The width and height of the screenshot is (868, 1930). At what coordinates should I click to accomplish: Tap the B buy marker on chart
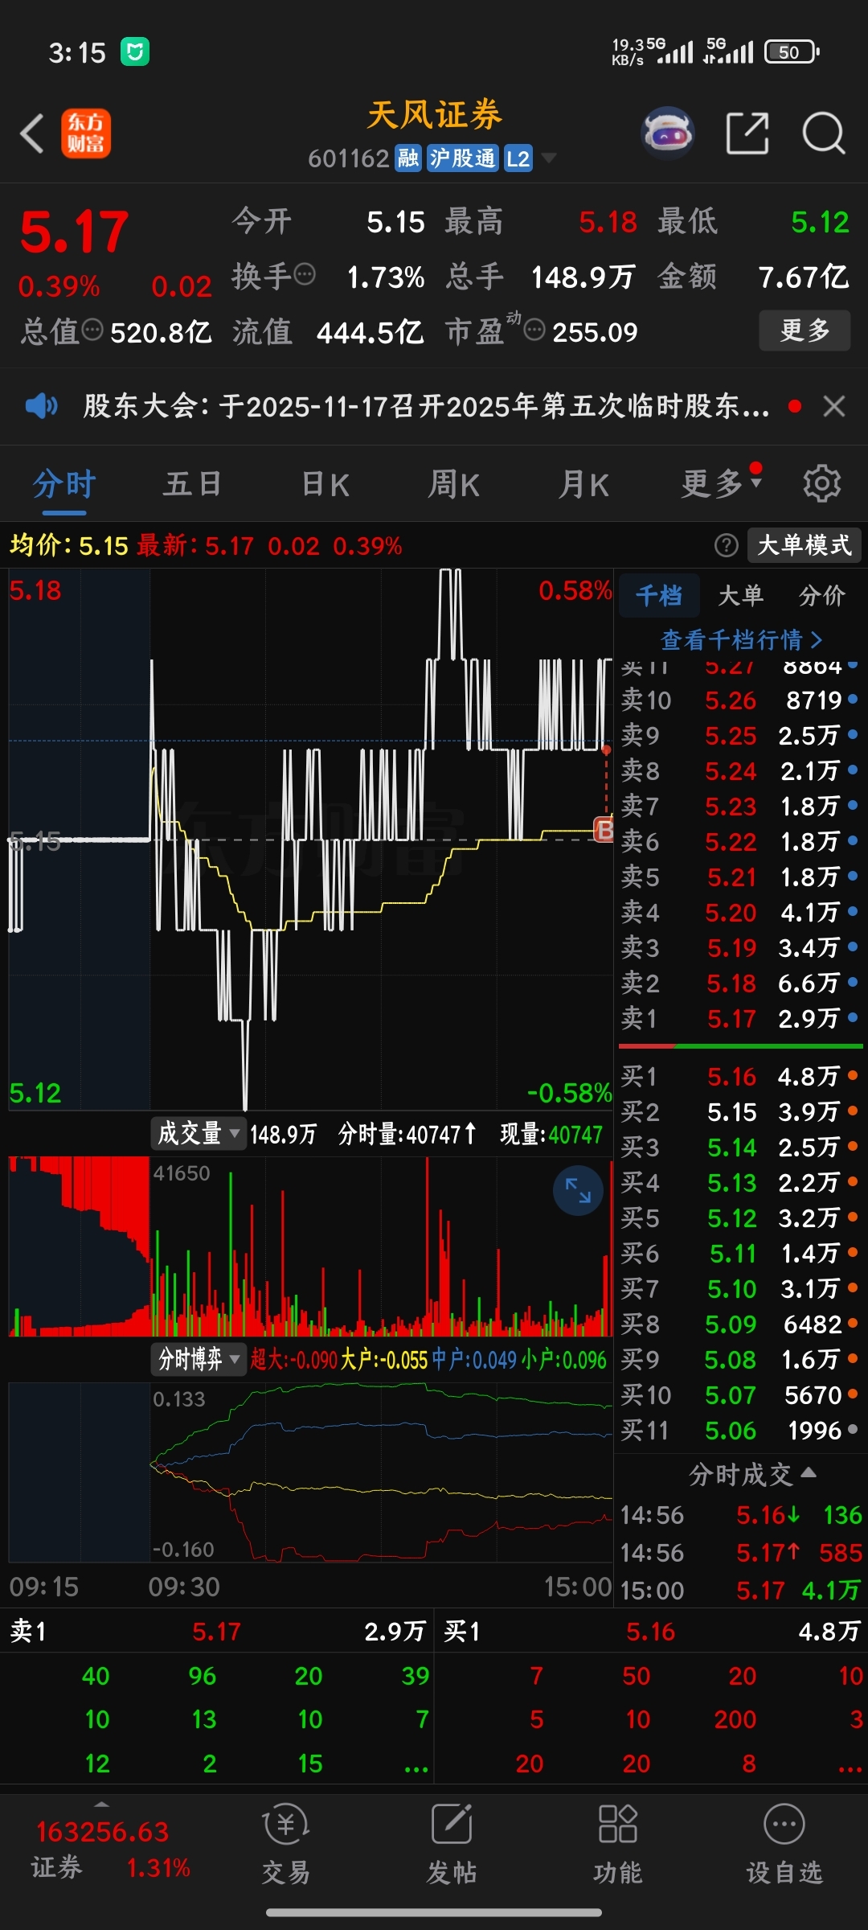coord(604,829)
